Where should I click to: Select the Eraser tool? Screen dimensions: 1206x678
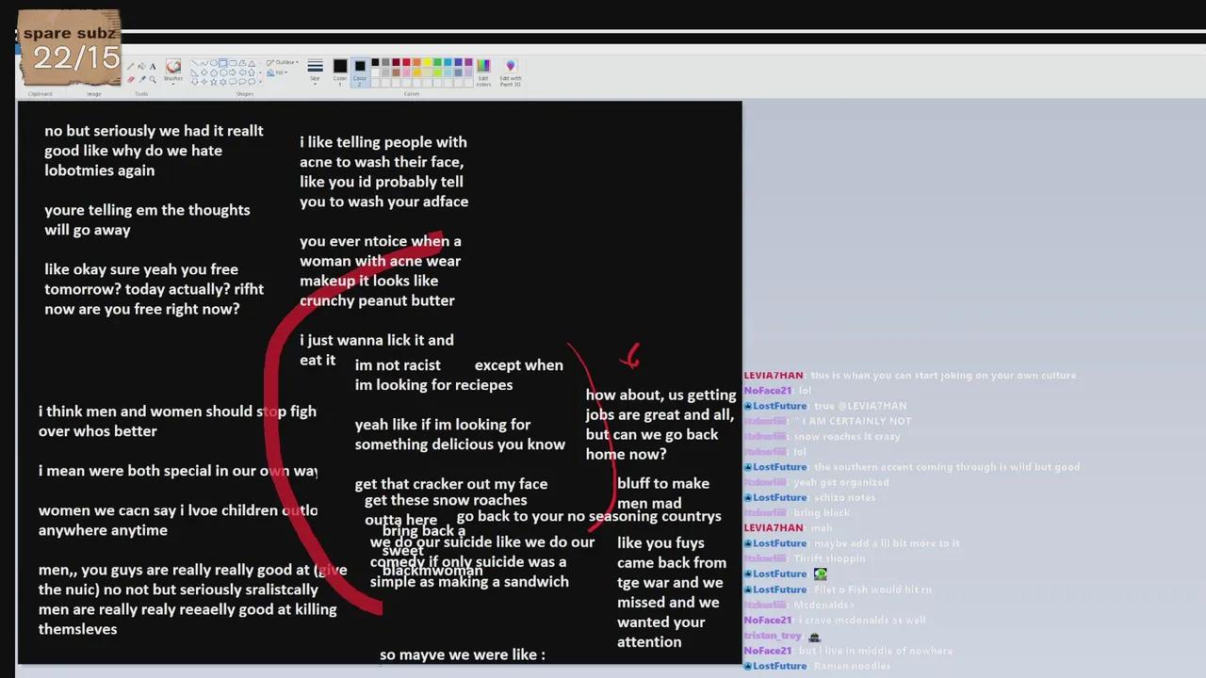(129, 79)
